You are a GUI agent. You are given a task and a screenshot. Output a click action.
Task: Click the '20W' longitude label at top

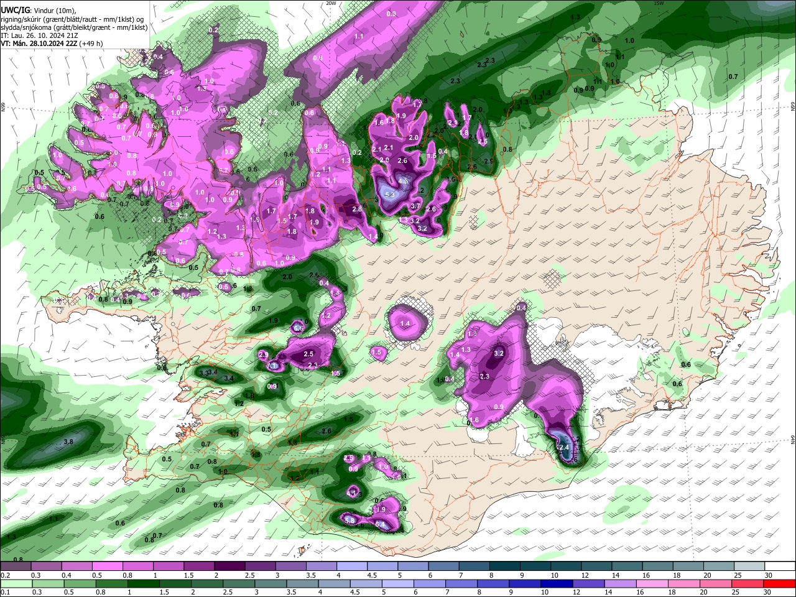coord(331,3)
